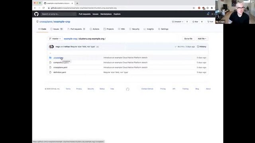
Task: Open the plus create-new menu in header
Action: [x=213, y=14]
